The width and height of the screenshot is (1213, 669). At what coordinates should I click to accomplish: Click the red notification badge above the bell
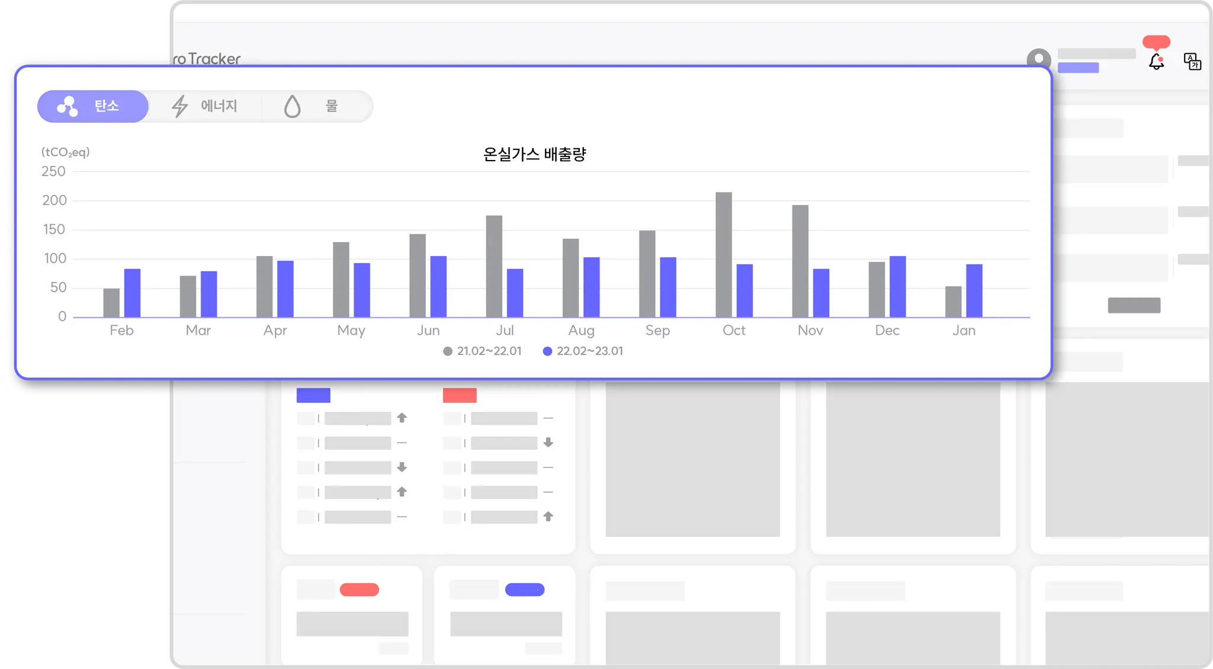coord(1156,42)
